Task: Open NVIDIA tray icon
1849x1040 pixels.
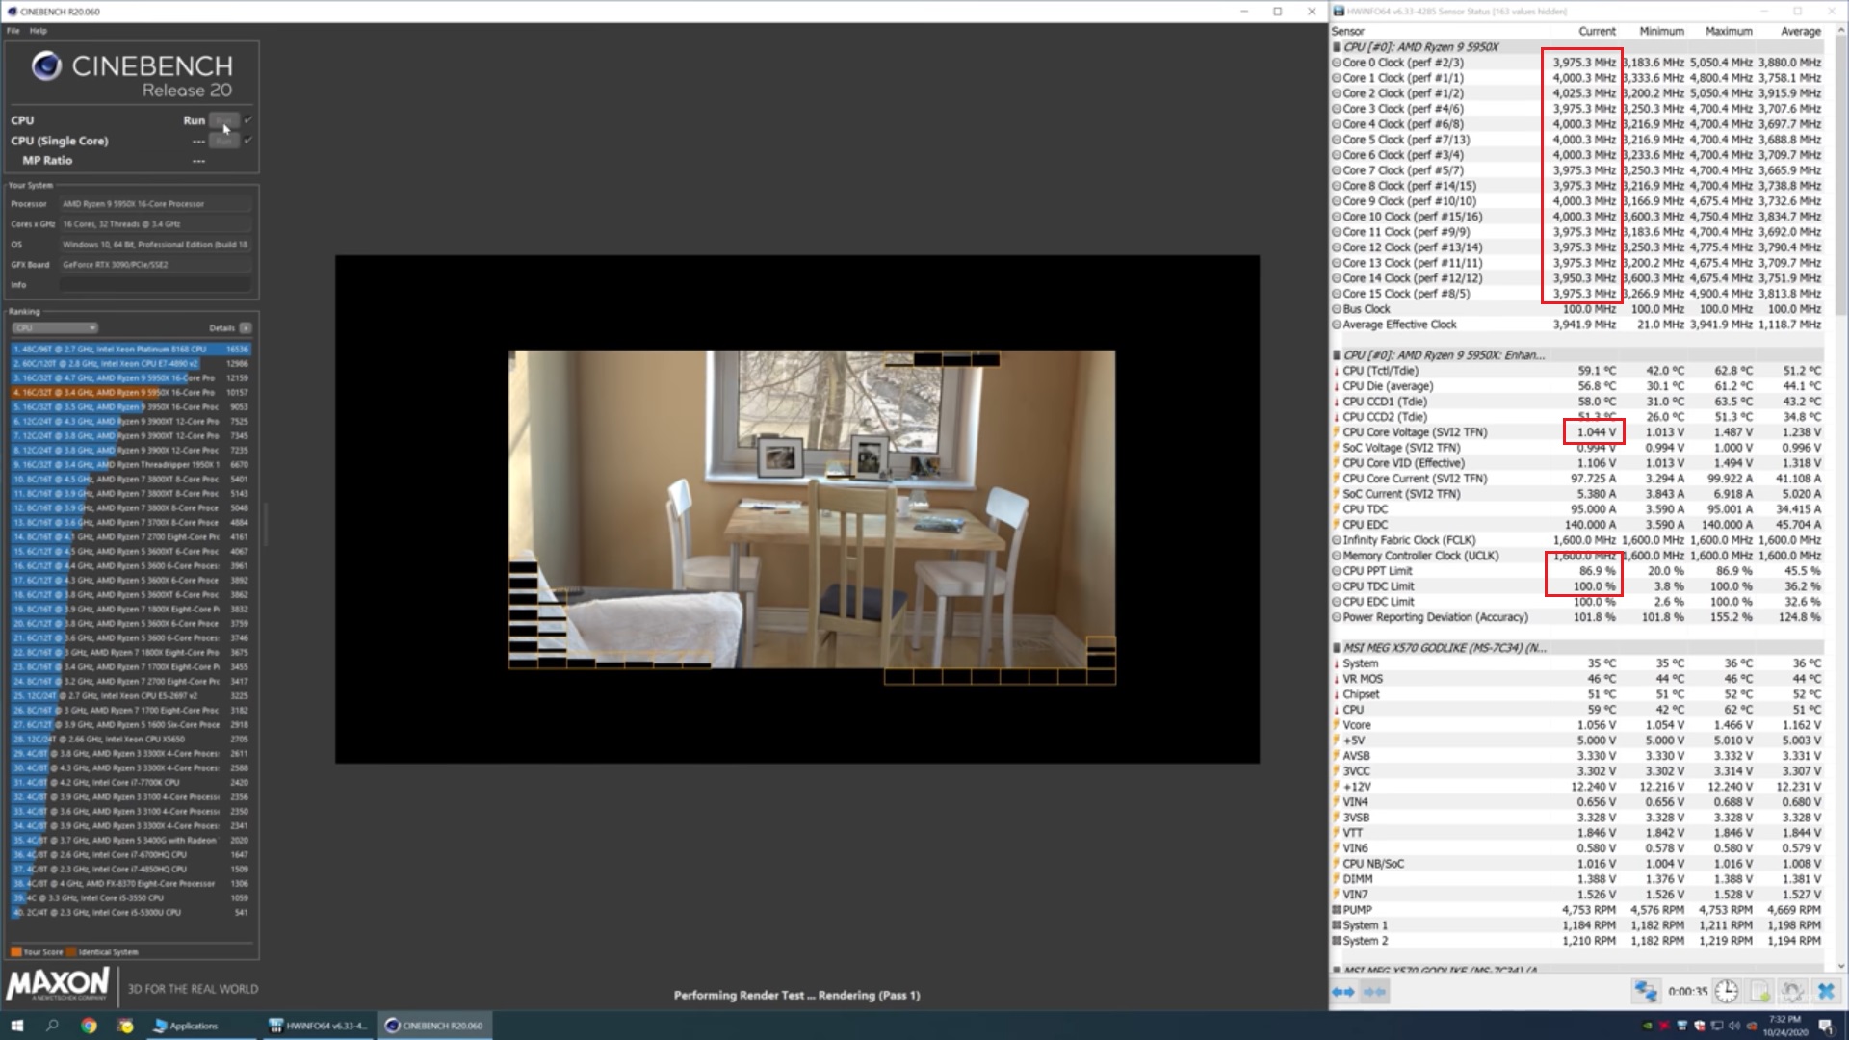Action: click(x=1648, y=1026)
